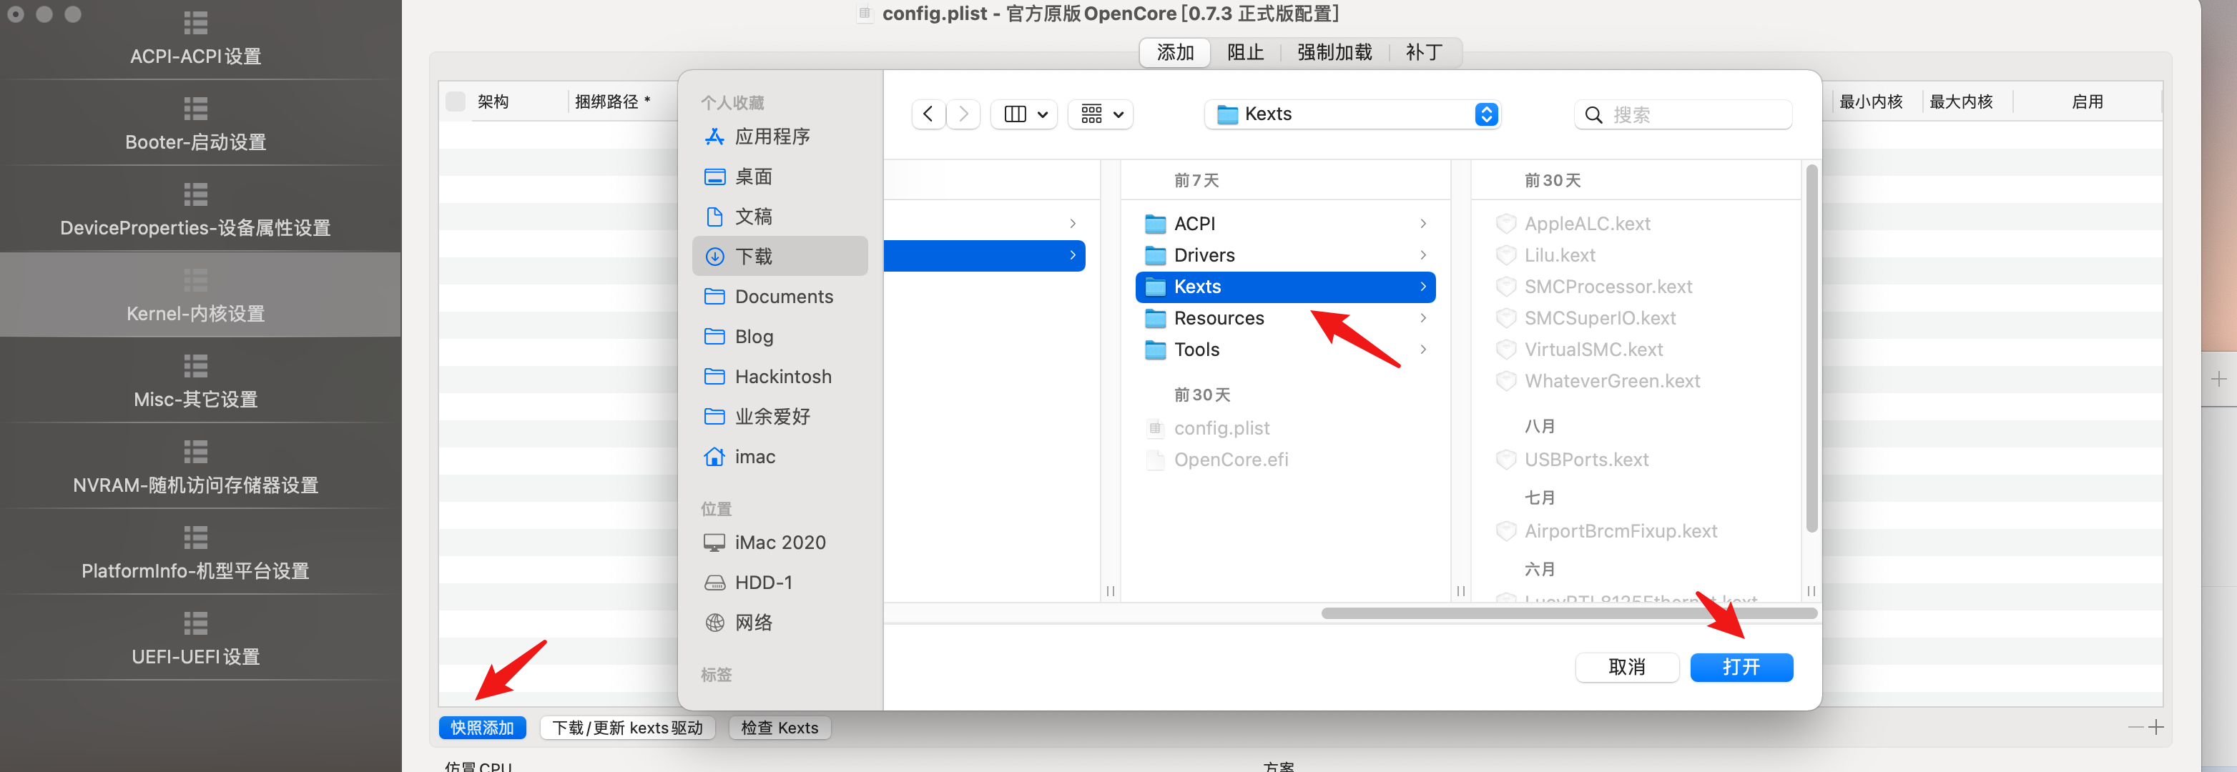Open Hackintosh folder in sidebar
Image resolution: width=2237 pixels, height=772 pixels.
[x=780, y=376]
